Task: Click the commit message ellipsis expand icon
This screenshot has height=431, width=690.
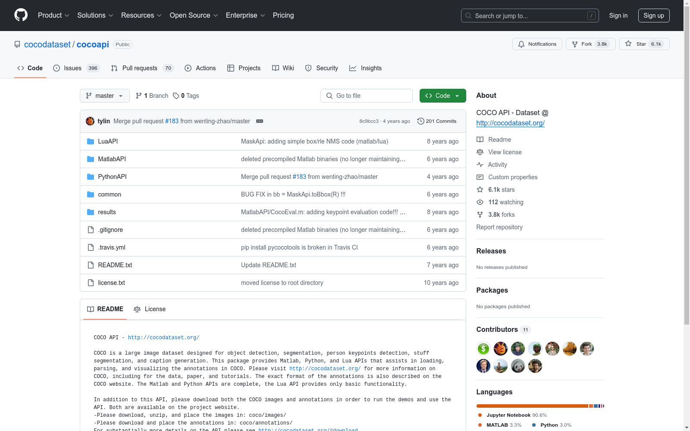Action: (x=260, y=121)
